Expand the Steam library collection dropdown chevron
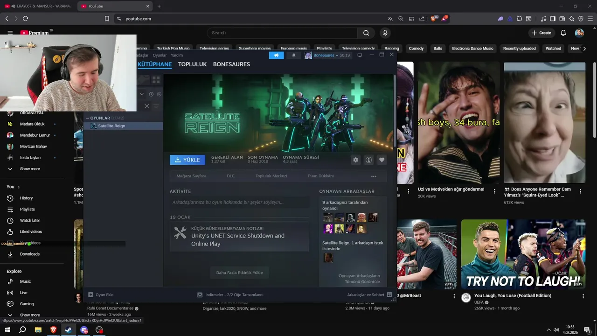 [142, 94]
